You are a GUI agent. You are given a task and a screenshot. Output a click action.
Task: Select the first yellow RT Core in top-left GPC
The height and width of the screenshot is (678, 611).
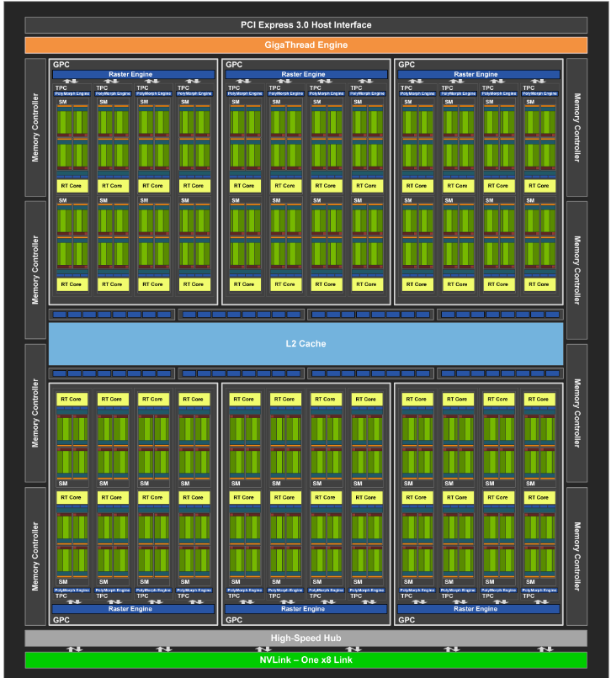pos(72,185)
